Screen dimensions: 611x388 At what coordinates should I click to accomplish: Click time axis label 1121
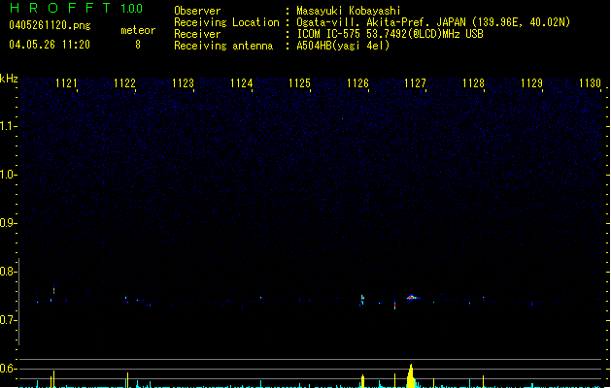point(66,82)
